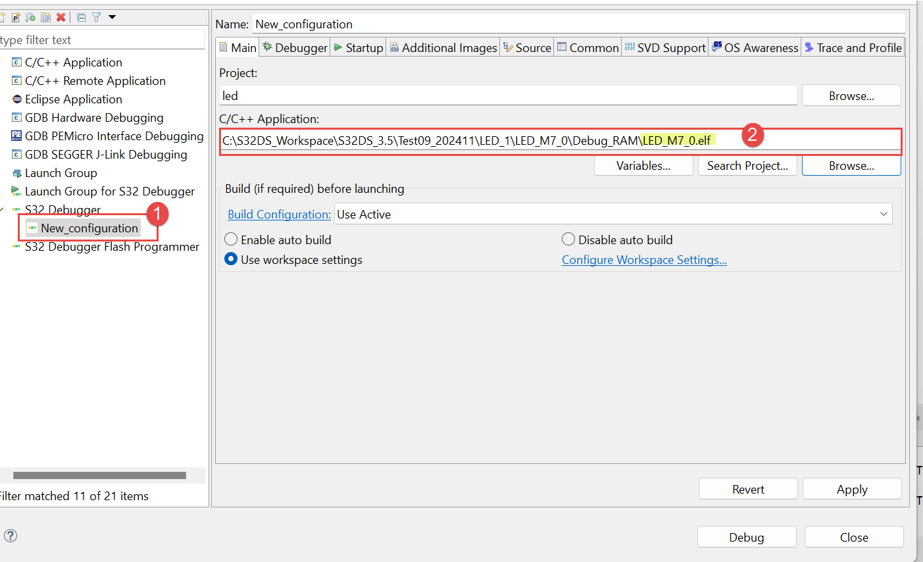Click the Search Project button
Screen dimensions: 923x562
[747, 166]
